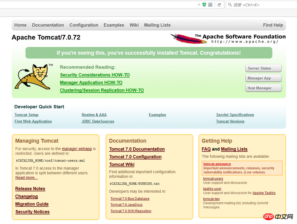297x224 pixels.
Task: Click the Host Manager button
Action: [264, 88]
